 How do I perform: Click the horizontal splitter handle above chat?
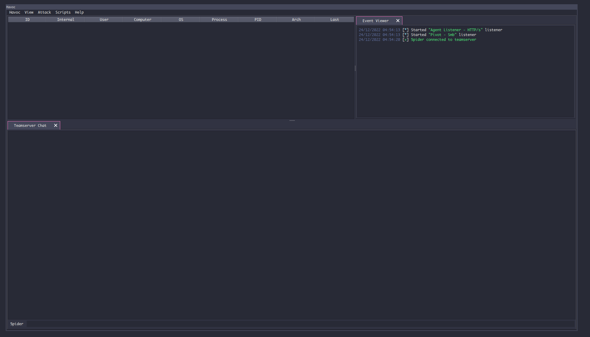pyautogui.click(x=292, y=121)
